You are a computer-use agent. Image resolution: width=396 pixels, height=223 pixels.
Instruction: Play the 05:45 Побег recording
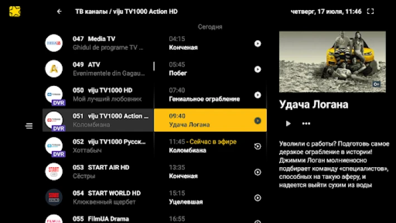pyautogui.click(x=257, y=69)
